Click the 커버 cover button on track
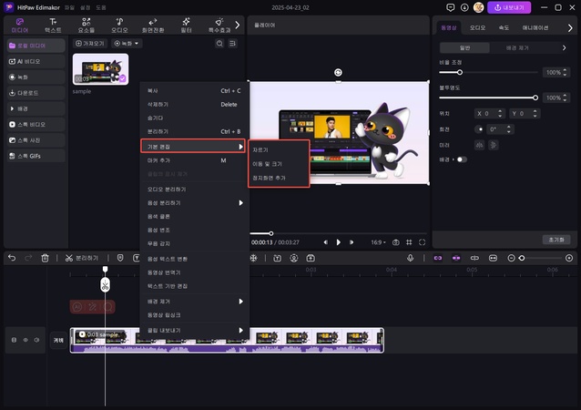The height and width of the screenshot is (410, 581). point(58,341)
